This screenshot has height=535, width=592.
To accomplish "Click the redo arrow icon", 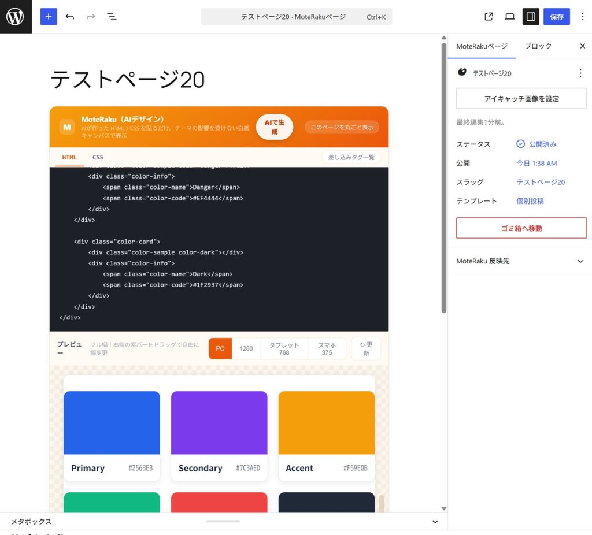I will coord(91,17).
